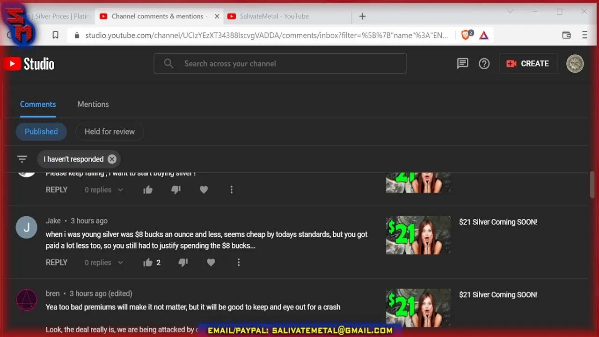Screen dimensions: 599x337
Task: Click bren's avatar
Action: [27, 300]
